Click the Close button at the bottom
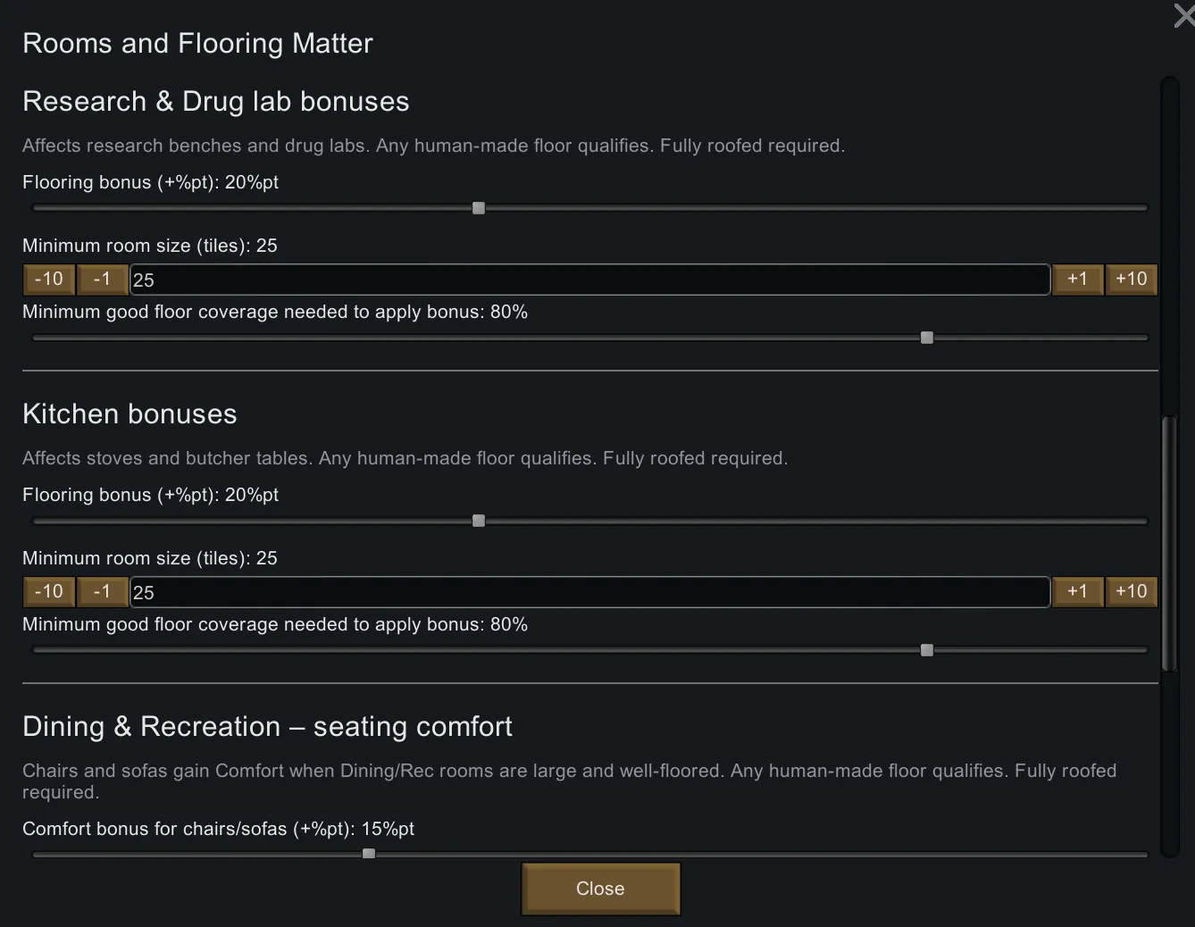The height and width of the screenshot is (927, 1195). (x=600, y=889)
